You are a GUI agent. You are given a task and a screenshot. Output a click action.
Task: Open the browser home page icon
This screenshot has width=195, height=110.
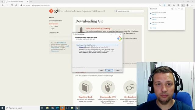pyautogui.click(x=16, y=5)
